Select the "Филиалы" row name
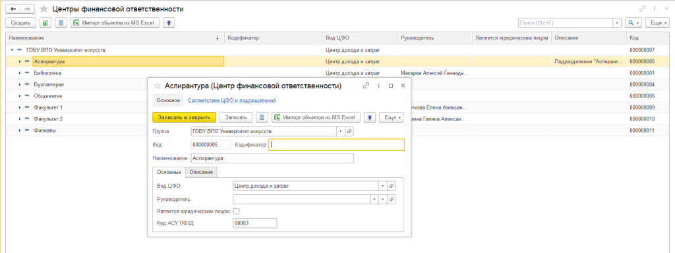The height and width of the screenshot is (253, 675). pos(45,130)
